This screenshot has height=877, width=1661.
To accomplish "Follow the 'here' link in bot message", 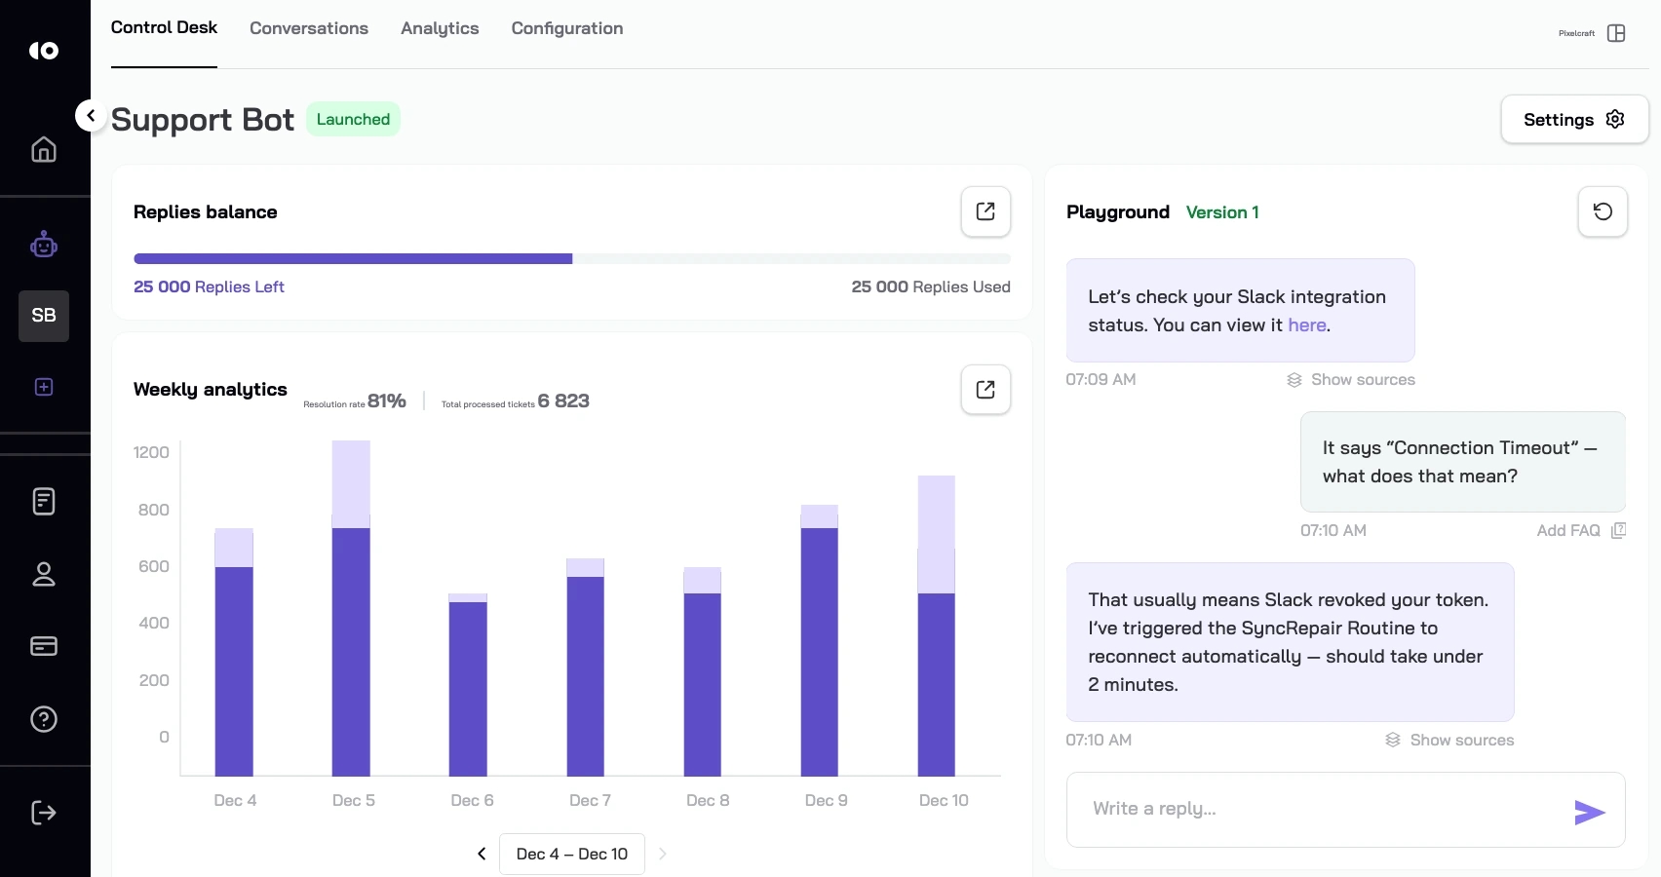I will point(1307,325).
